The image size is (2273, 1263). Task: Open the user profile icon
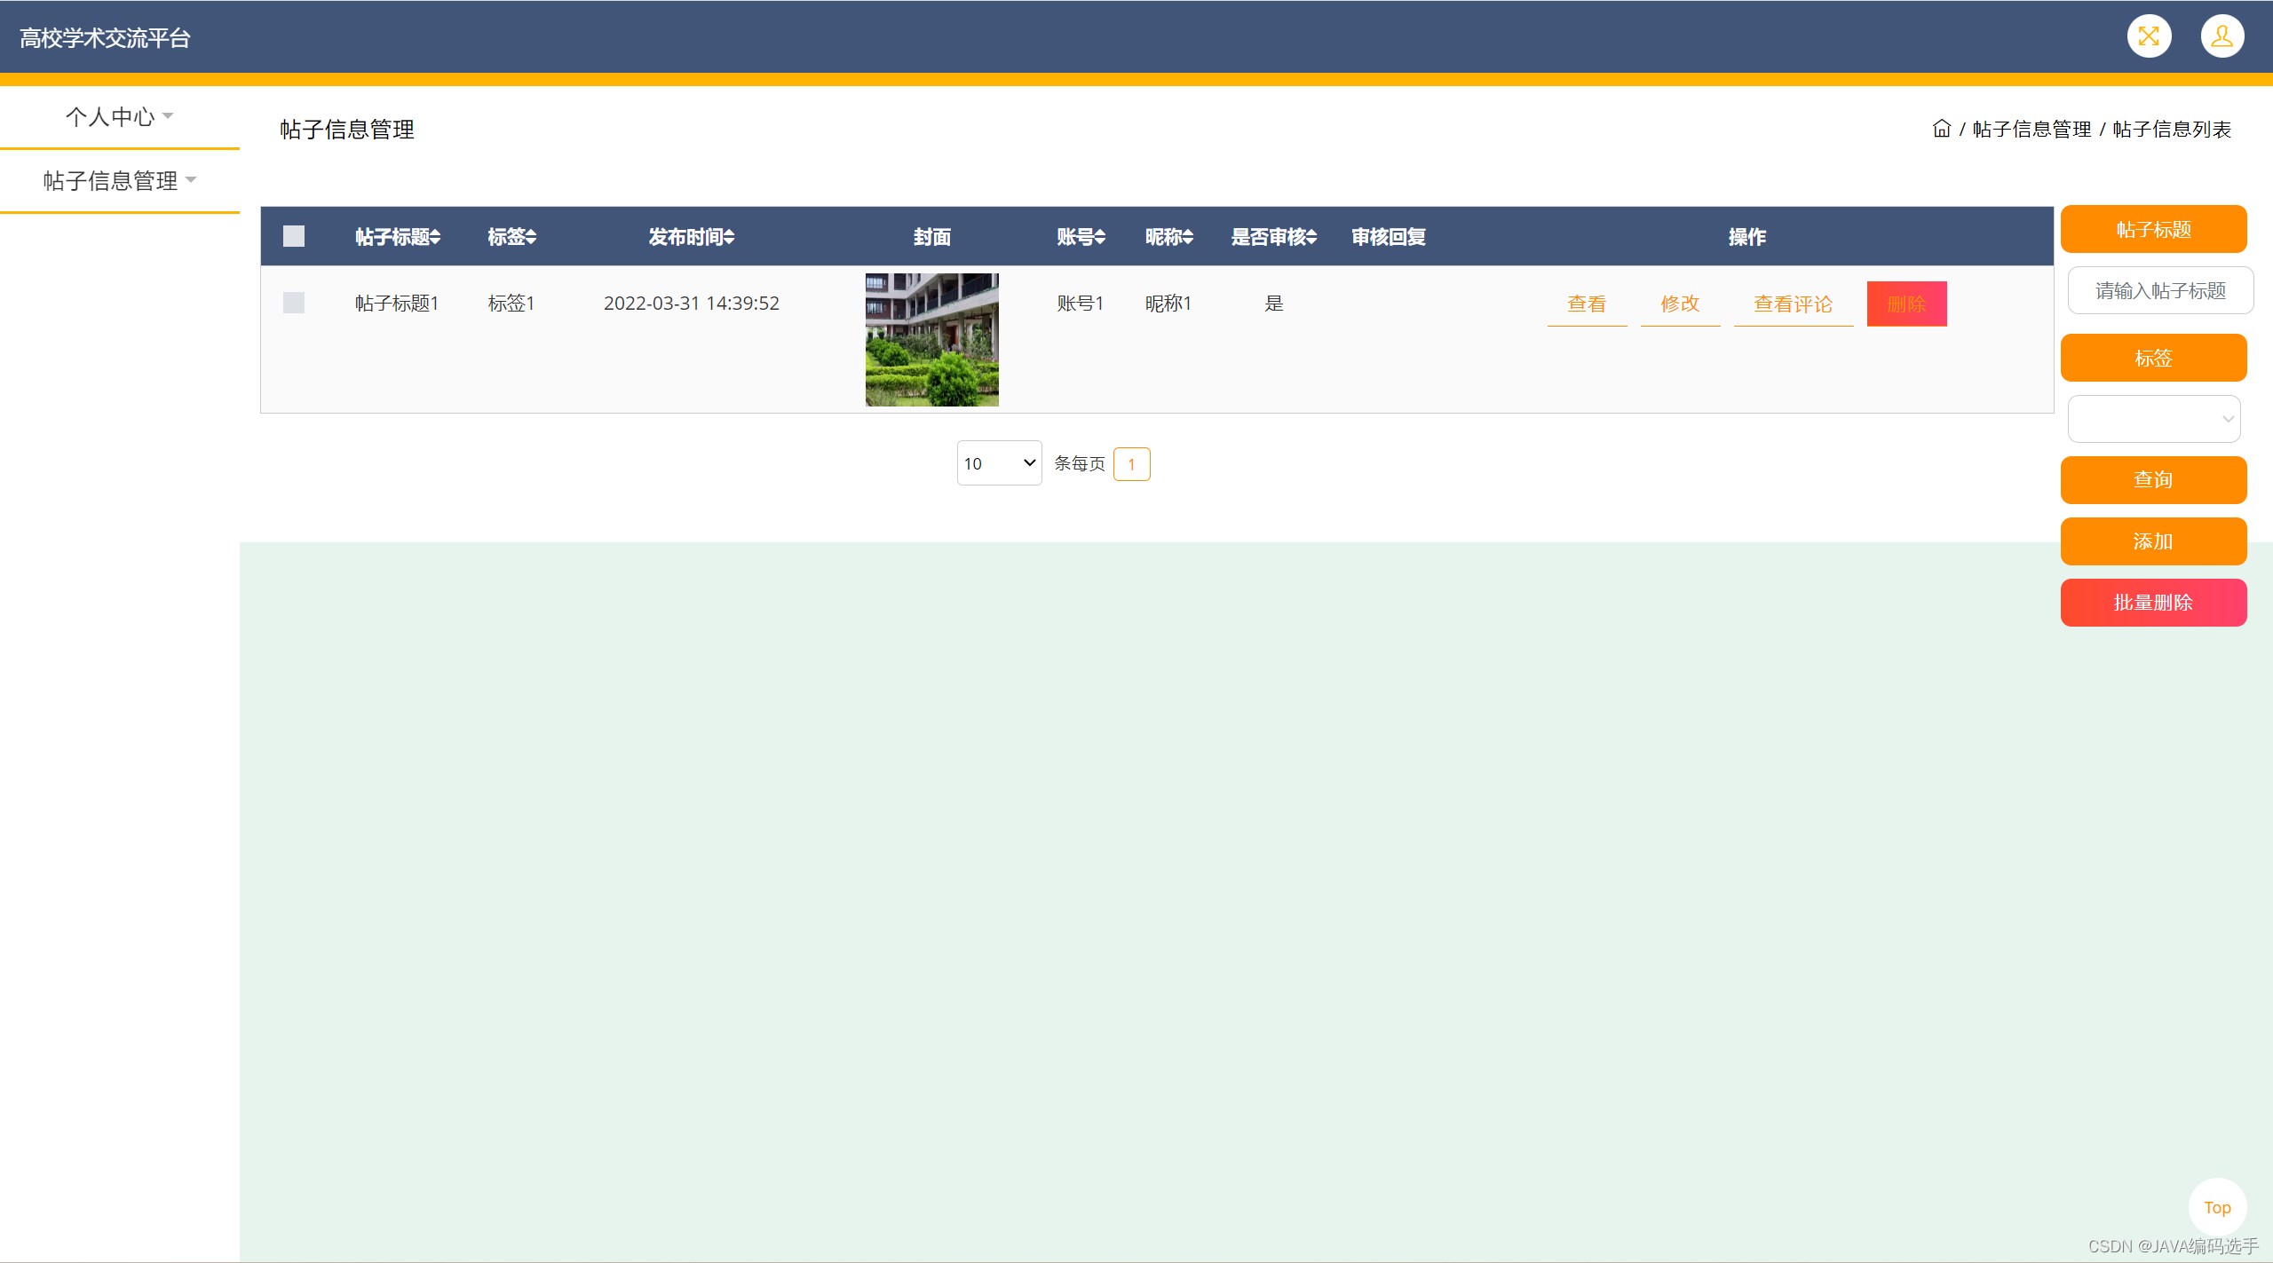[x=2222, y=36]
